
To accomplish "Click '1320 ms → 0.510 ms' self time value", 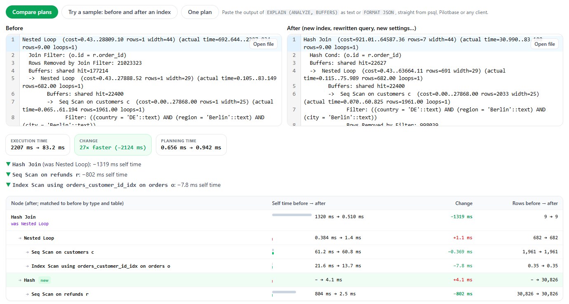I will click(x=339, y=217).
